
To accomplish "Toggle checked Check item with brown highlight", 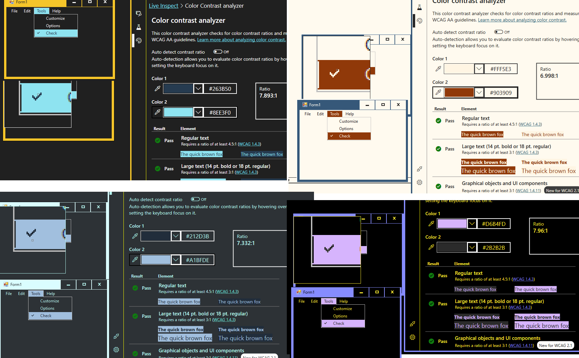I will click(349, 136).
